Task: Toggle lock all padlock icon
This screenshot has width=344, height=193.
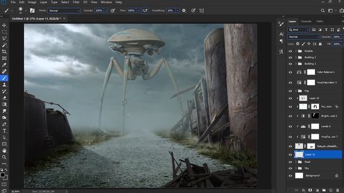Action: (320, 44)
